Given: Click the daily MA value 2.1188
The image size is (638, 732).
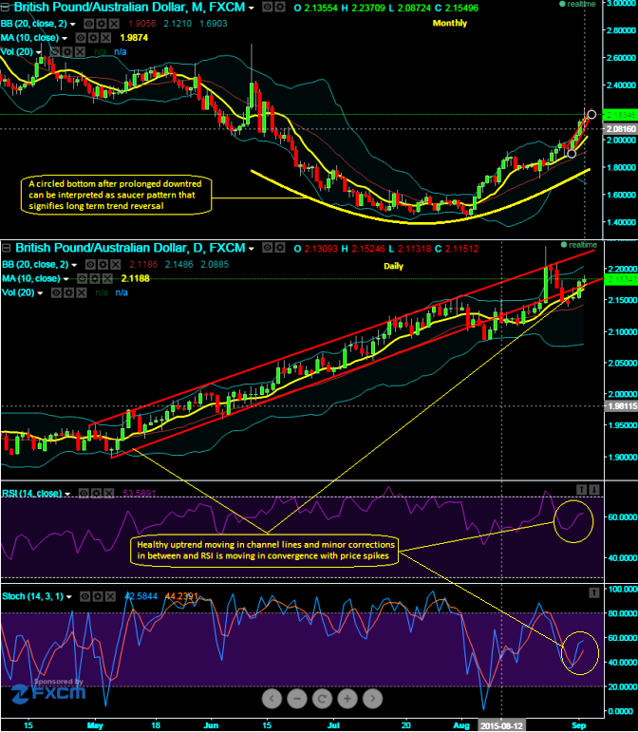Looking at the screenshot, I should (136, 279).
